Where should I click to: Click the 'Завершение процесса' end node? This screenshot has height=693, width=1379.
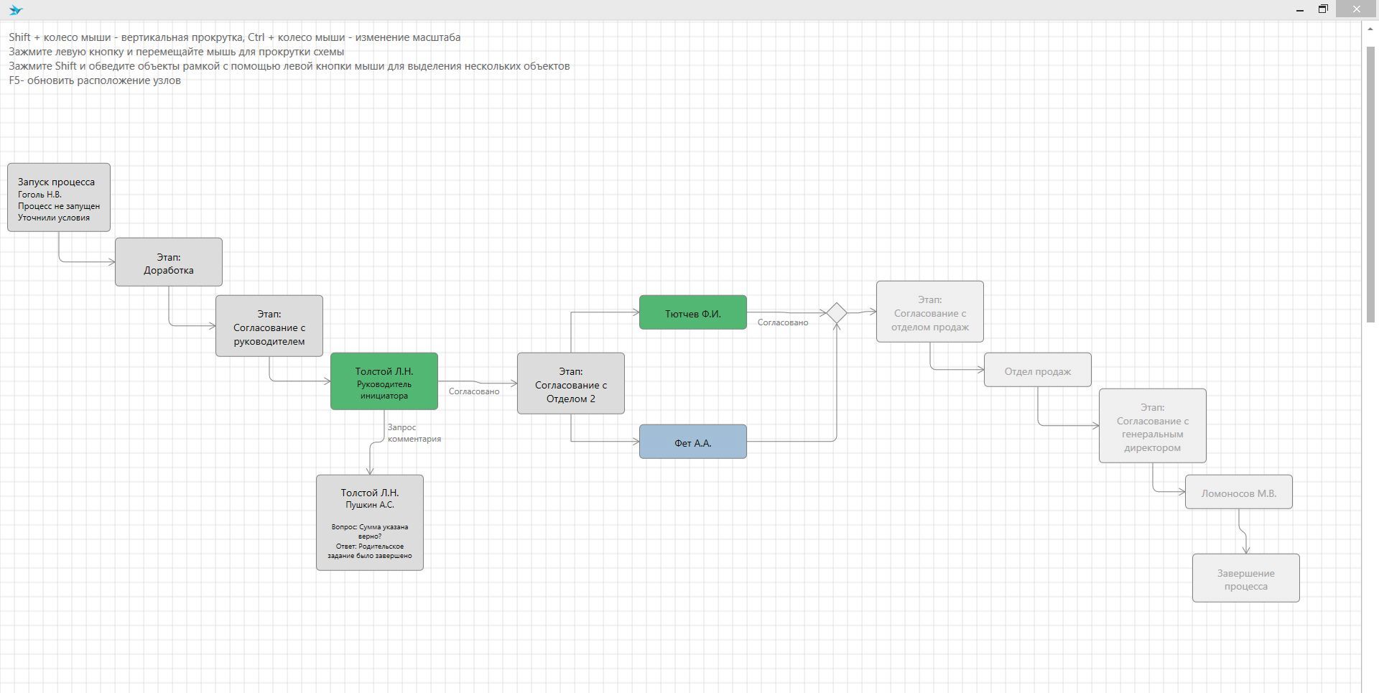click(x=1246, y=579)
